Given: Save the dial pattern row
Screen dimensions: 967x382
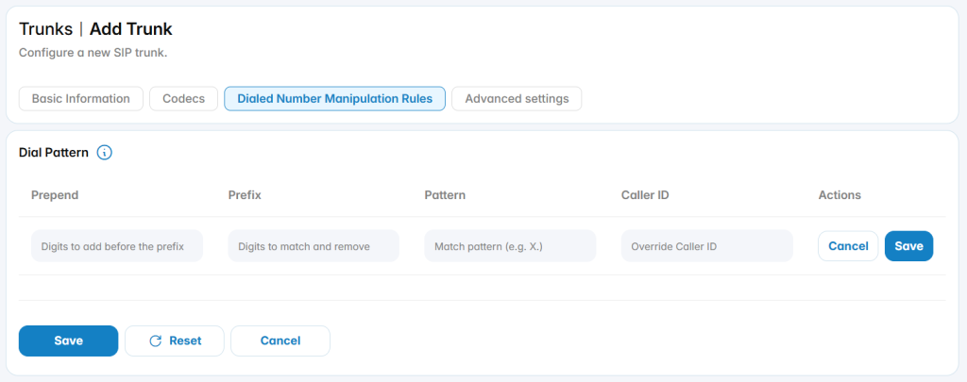Looking at the screenshot, I should 909,246.
